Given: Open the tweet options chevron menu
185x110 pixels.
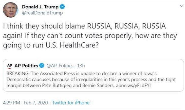Looking at the screenshot, I should pyautogui.click(x=181, y=7).
